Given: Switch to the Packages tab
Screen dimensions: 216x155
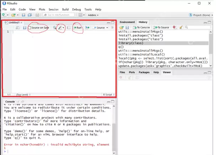Looking at the screenshot, I should click(144, 72).
